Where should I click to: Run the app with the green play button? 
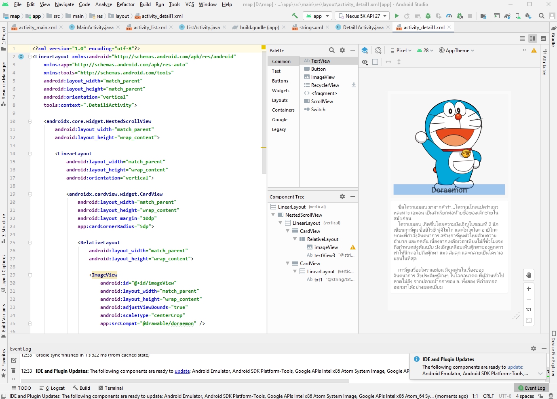coord(397,16)
